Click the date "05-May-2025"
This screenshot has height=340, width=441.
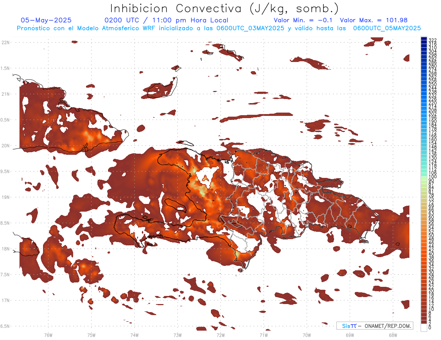46,20
